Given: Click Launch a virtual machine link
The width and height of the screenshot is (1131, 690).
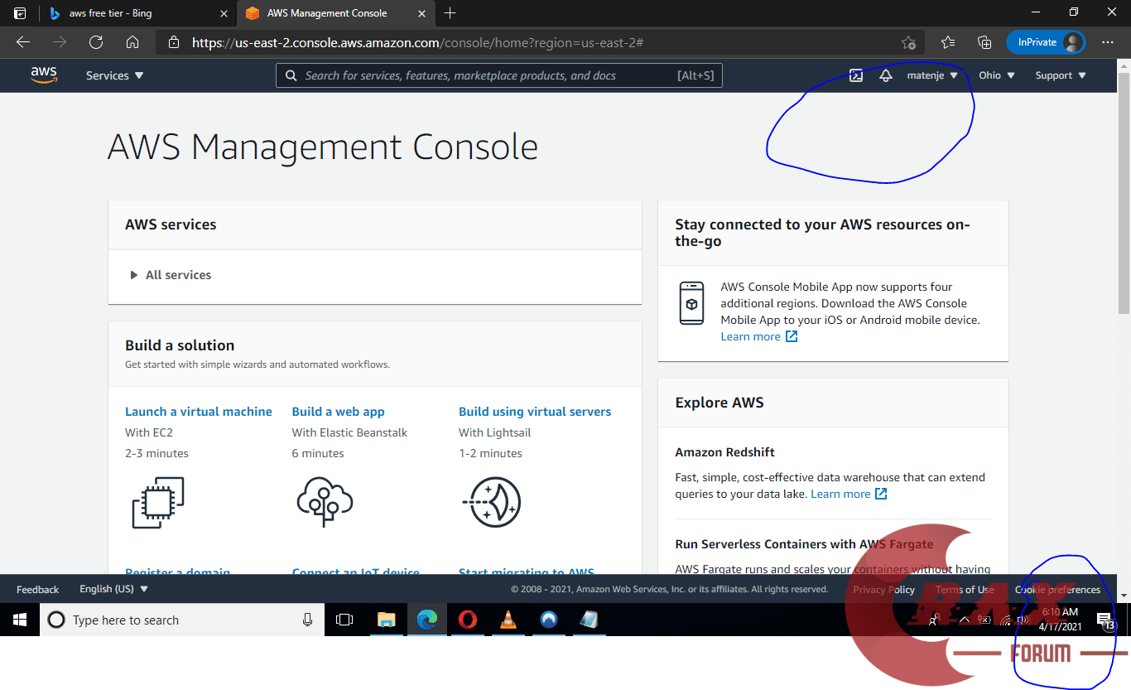Looking at the screenshot, I should click(198, 412).
